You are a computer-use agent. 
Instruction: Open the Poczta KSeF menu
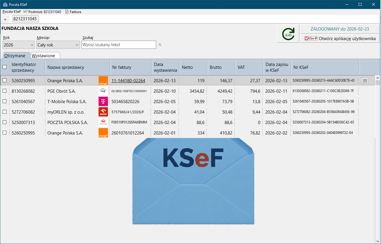(x=12, y=12)
